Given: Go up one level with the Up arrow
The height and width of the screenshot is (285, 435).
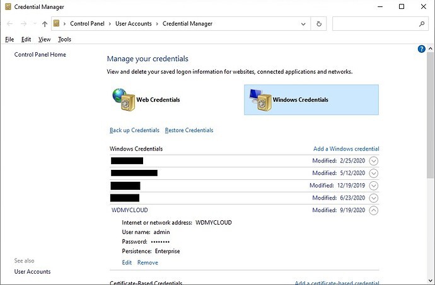Looking at the screenshot, I should (45, 24).
